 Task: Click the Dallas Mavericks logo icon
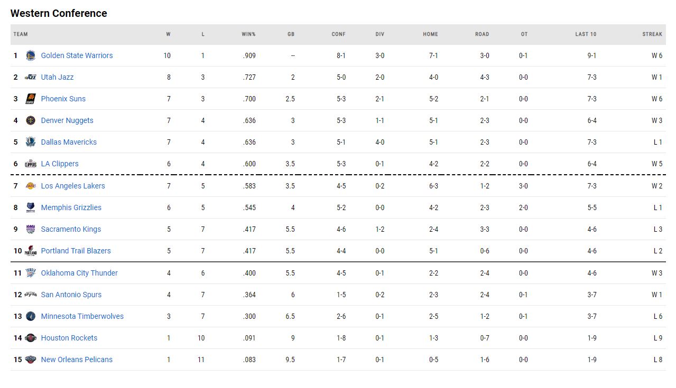coord(31,142)
